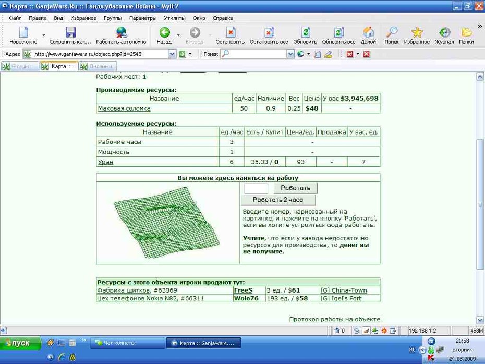The width and height of the screenshot is (485, 364).
Task: Go to home page via Домой
Action: coord(368,32)
